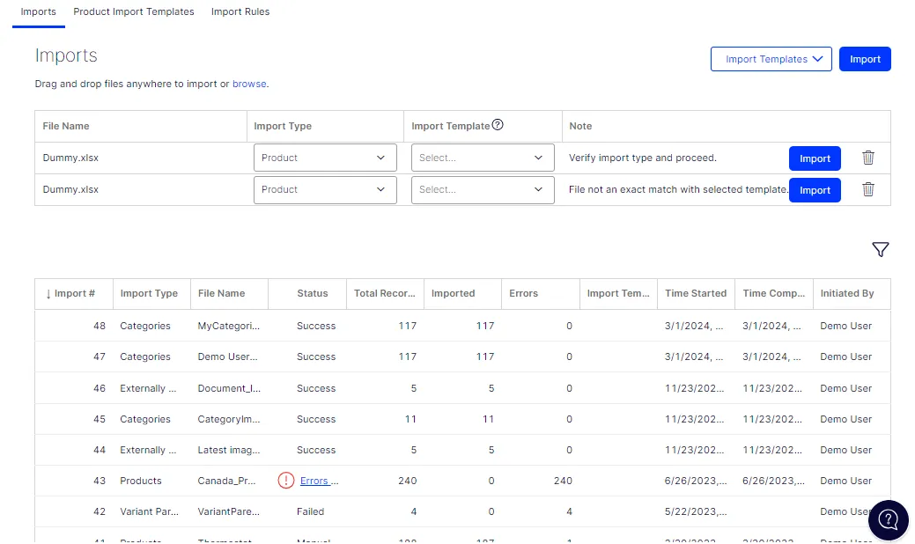Switch to Import Rules tab

[x=240, y=11]
